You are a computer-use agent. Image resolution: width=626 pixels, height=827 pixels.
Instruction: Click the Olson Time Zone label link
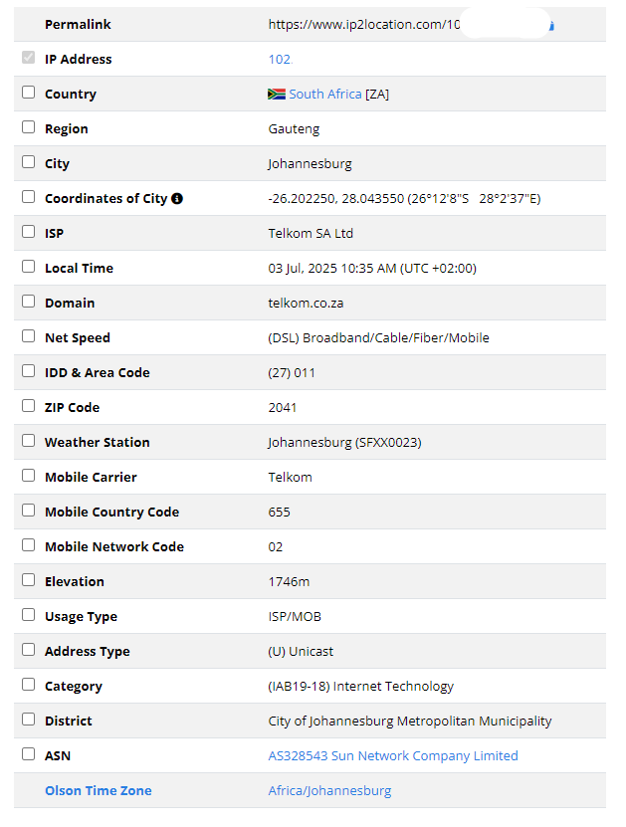[99, 790]
